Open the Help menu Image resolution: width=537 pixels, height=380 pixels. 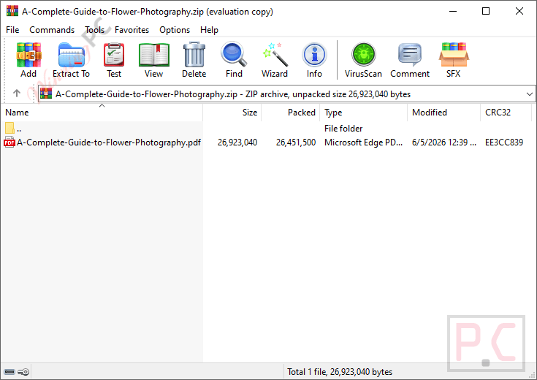(209, 30)
